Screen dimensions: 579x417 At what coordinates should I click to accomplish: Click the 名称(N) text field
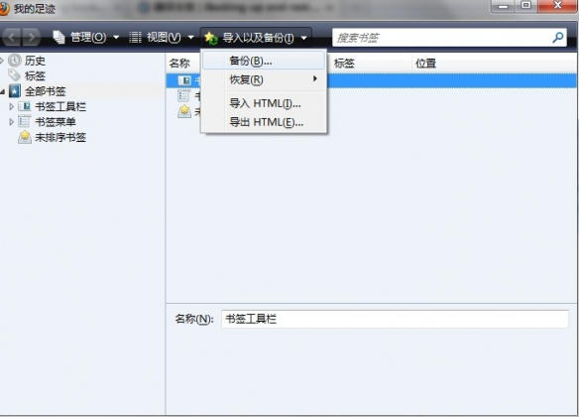pos(395,319)
